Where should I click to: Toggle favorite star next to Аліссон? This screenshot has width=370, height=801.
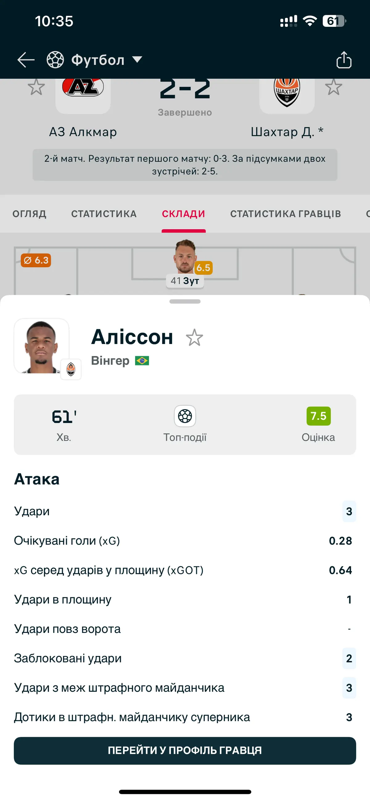click(194, 338)
